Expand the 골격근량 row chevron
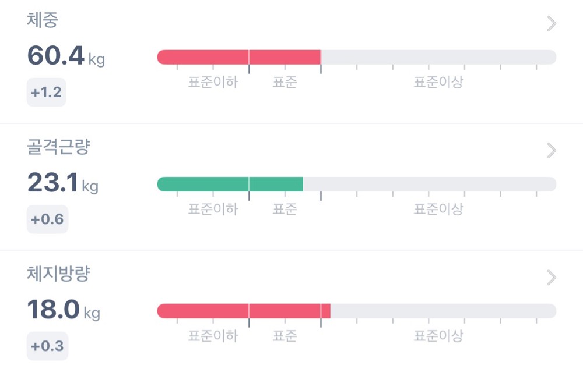This screenshot has width=583, height=376. [552, 151]
